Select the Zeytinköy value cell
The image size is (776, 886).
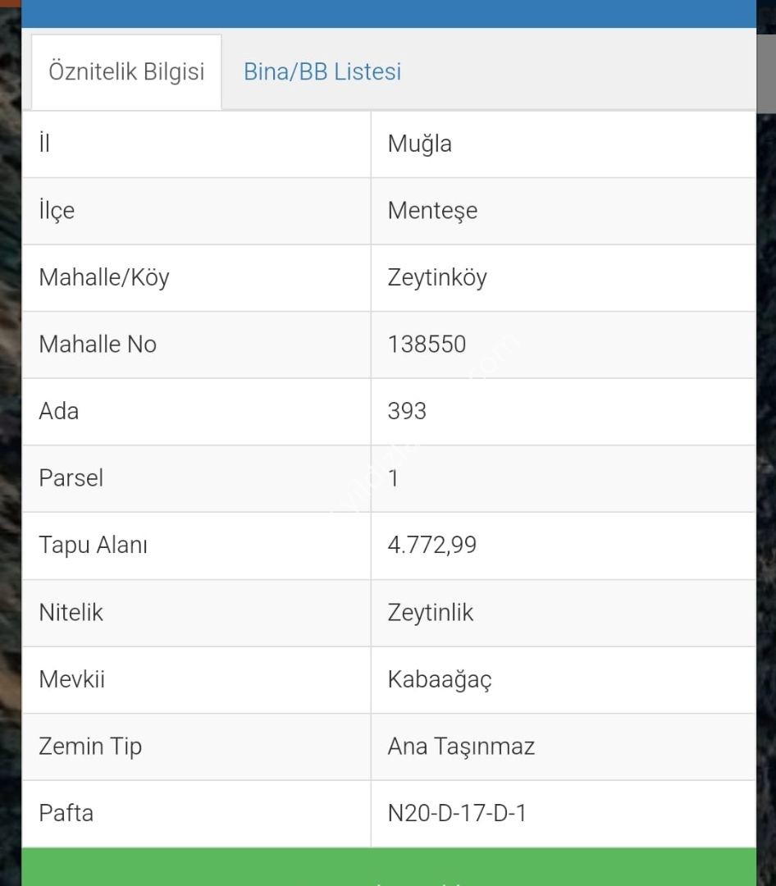564,278
